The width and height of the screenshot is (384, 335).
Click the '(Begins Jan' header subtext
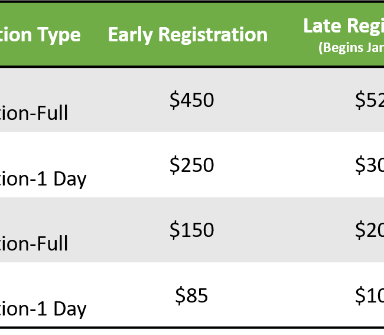pos(351,48)
